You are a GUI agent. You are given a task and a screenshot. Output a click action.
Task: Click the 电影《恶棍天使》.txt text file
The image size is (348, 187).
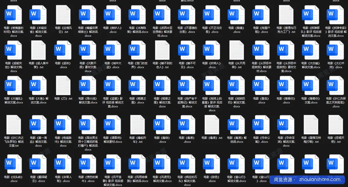[x=336, y=125]
